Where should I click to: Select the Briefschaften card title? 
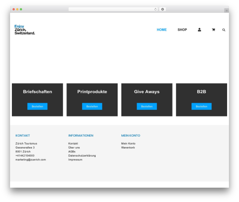click(37, 92)
